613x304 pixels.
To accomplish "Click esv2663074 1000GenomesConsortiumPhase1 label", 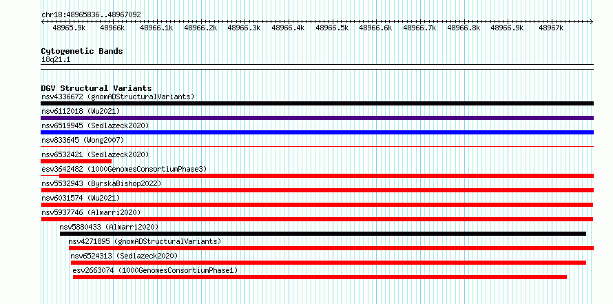I will [155, 270].
